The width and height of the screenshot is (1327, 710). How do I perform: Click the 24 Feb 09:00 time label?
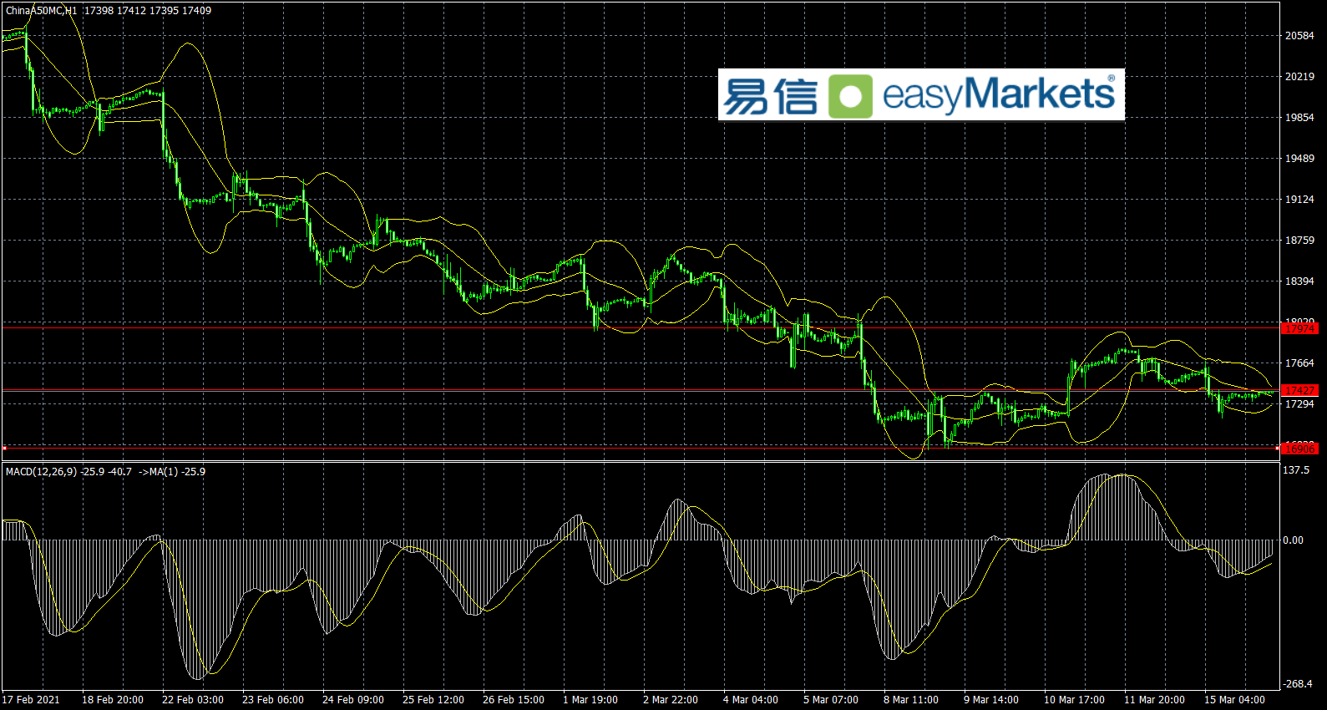tap(353, 700)
